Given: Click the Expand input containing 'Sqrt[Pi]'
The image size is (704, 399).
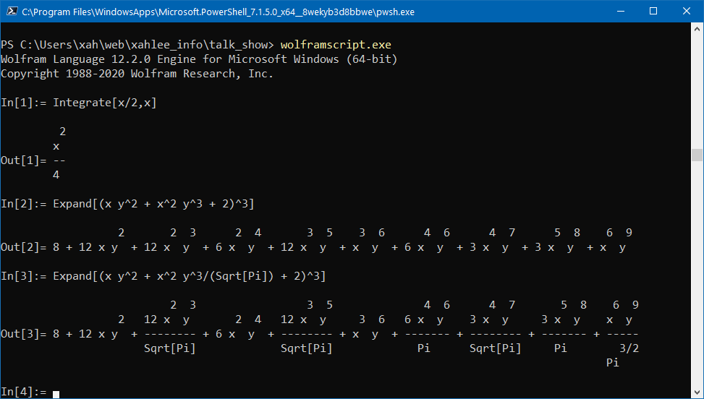Looking at the screenshot, I should [190, 276].
